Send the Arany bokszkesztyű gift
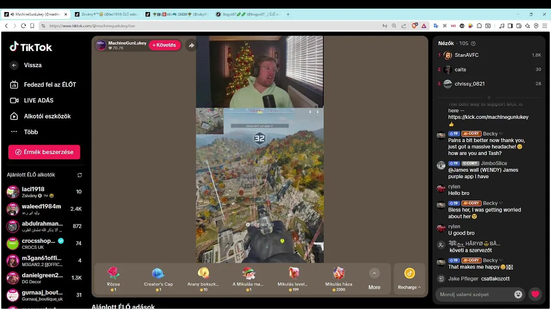The height and width of the screenshot is (310, 551). 203,279
